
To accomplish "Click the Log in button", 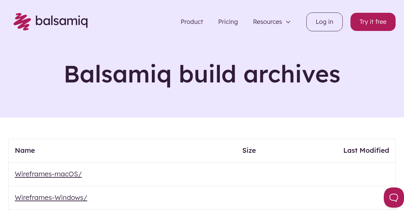I will pos(324,22).
